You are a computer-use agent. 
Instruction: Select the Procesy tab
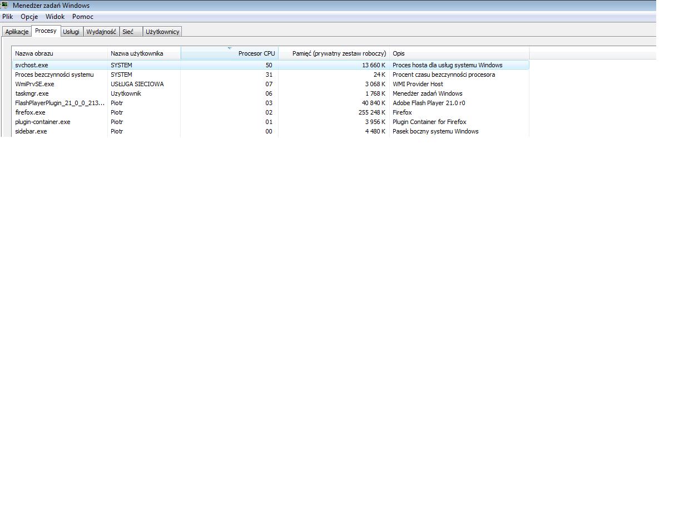(46, 31)
